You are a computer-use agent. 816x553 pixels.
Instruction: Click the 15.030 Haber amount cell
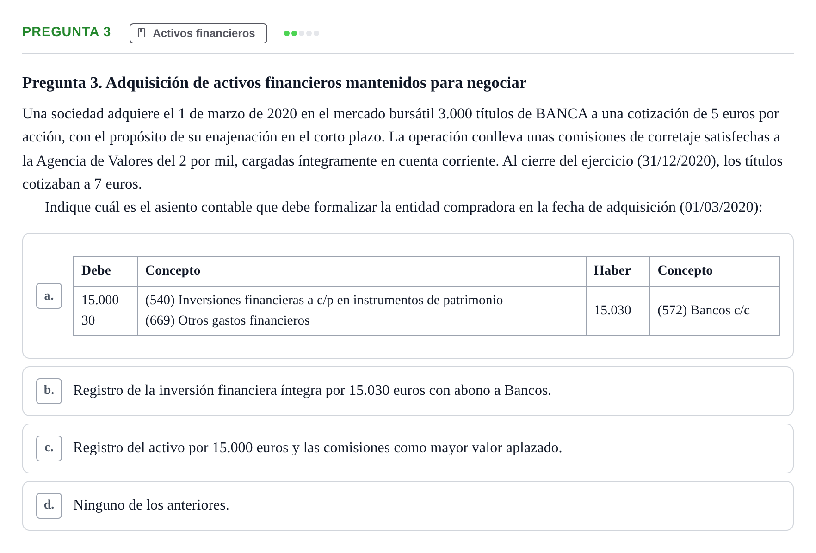pyautogui.click(x=618, y=311)
